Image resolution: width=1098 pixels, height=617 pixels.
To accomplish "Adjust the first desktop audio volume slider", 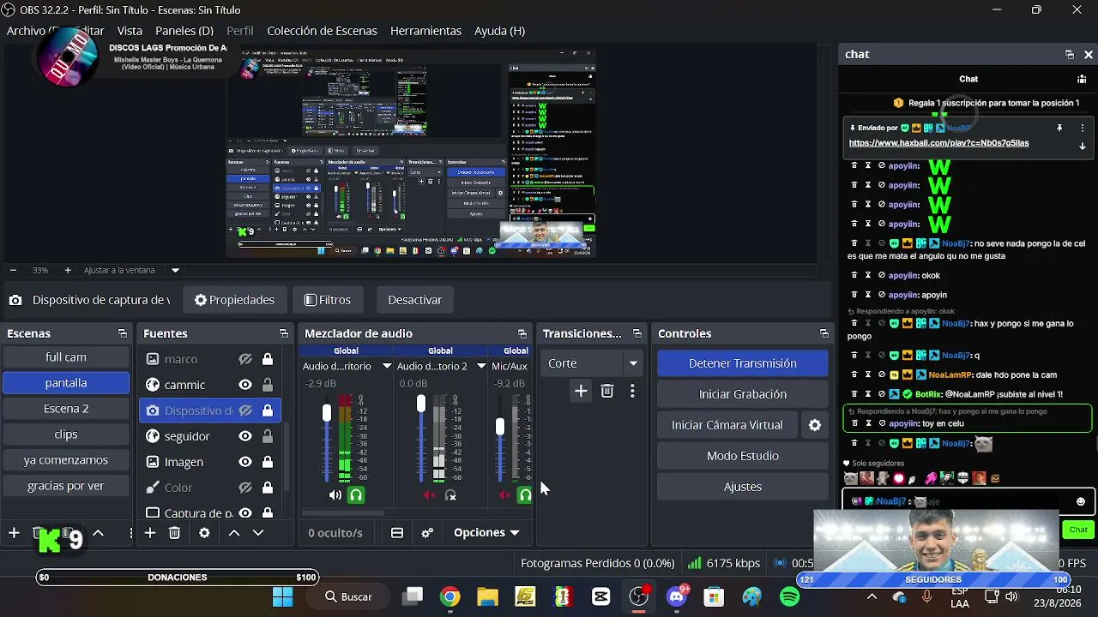I will tap(326, 413).
